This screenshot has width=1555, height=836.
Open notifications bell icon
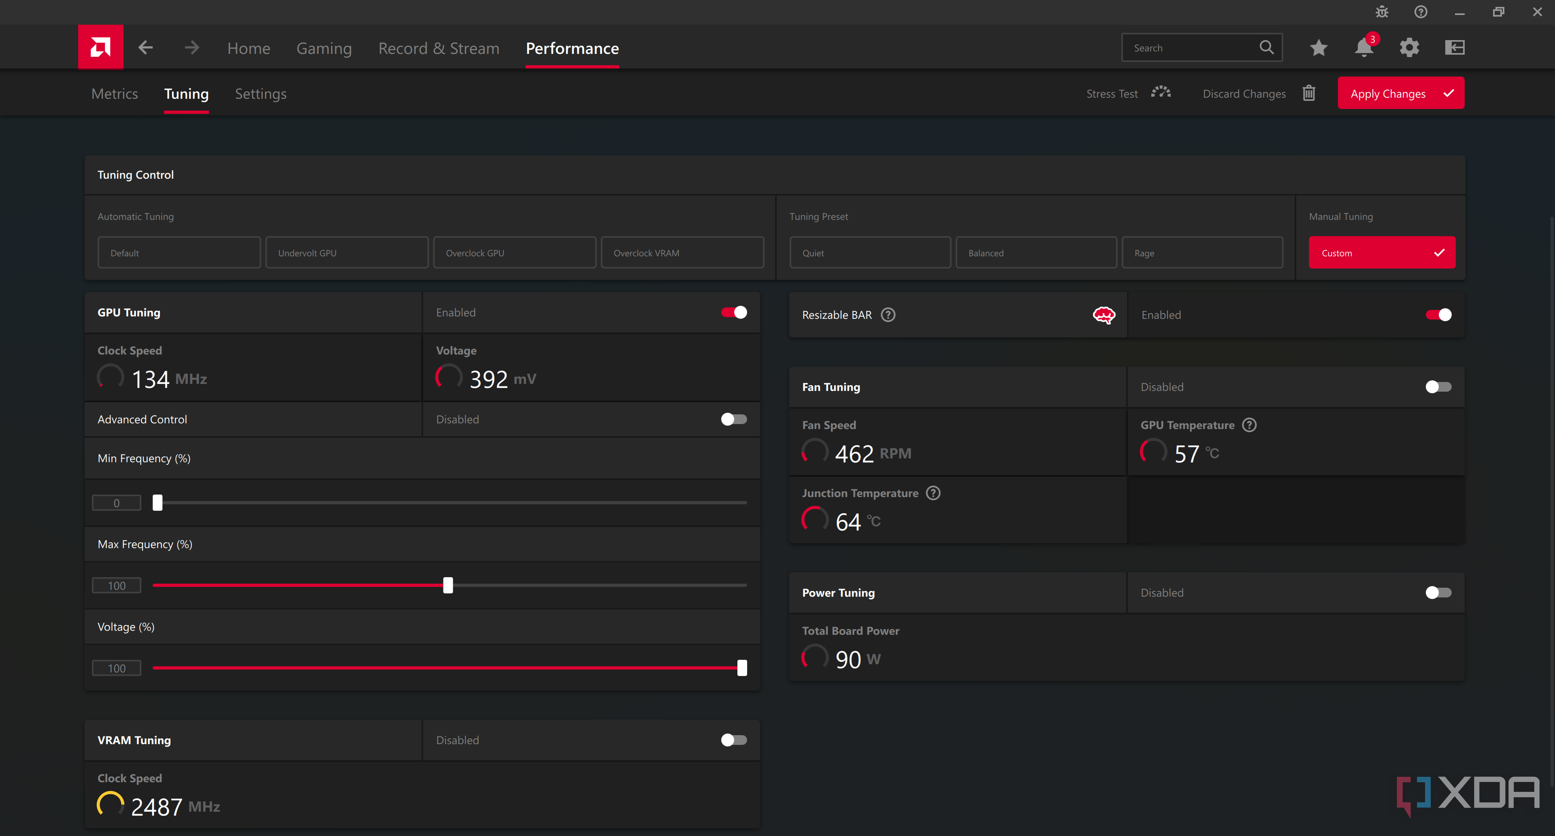(1363, 47)
